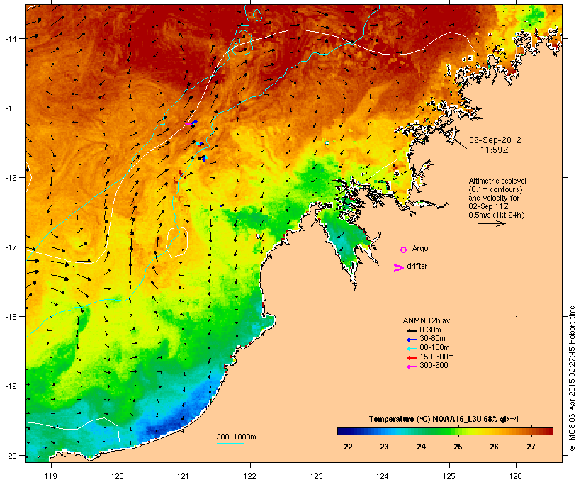Viewport: 581px width, 482px height.
Task: Click the magenta drifter legend marker
Action: [398, 268]
